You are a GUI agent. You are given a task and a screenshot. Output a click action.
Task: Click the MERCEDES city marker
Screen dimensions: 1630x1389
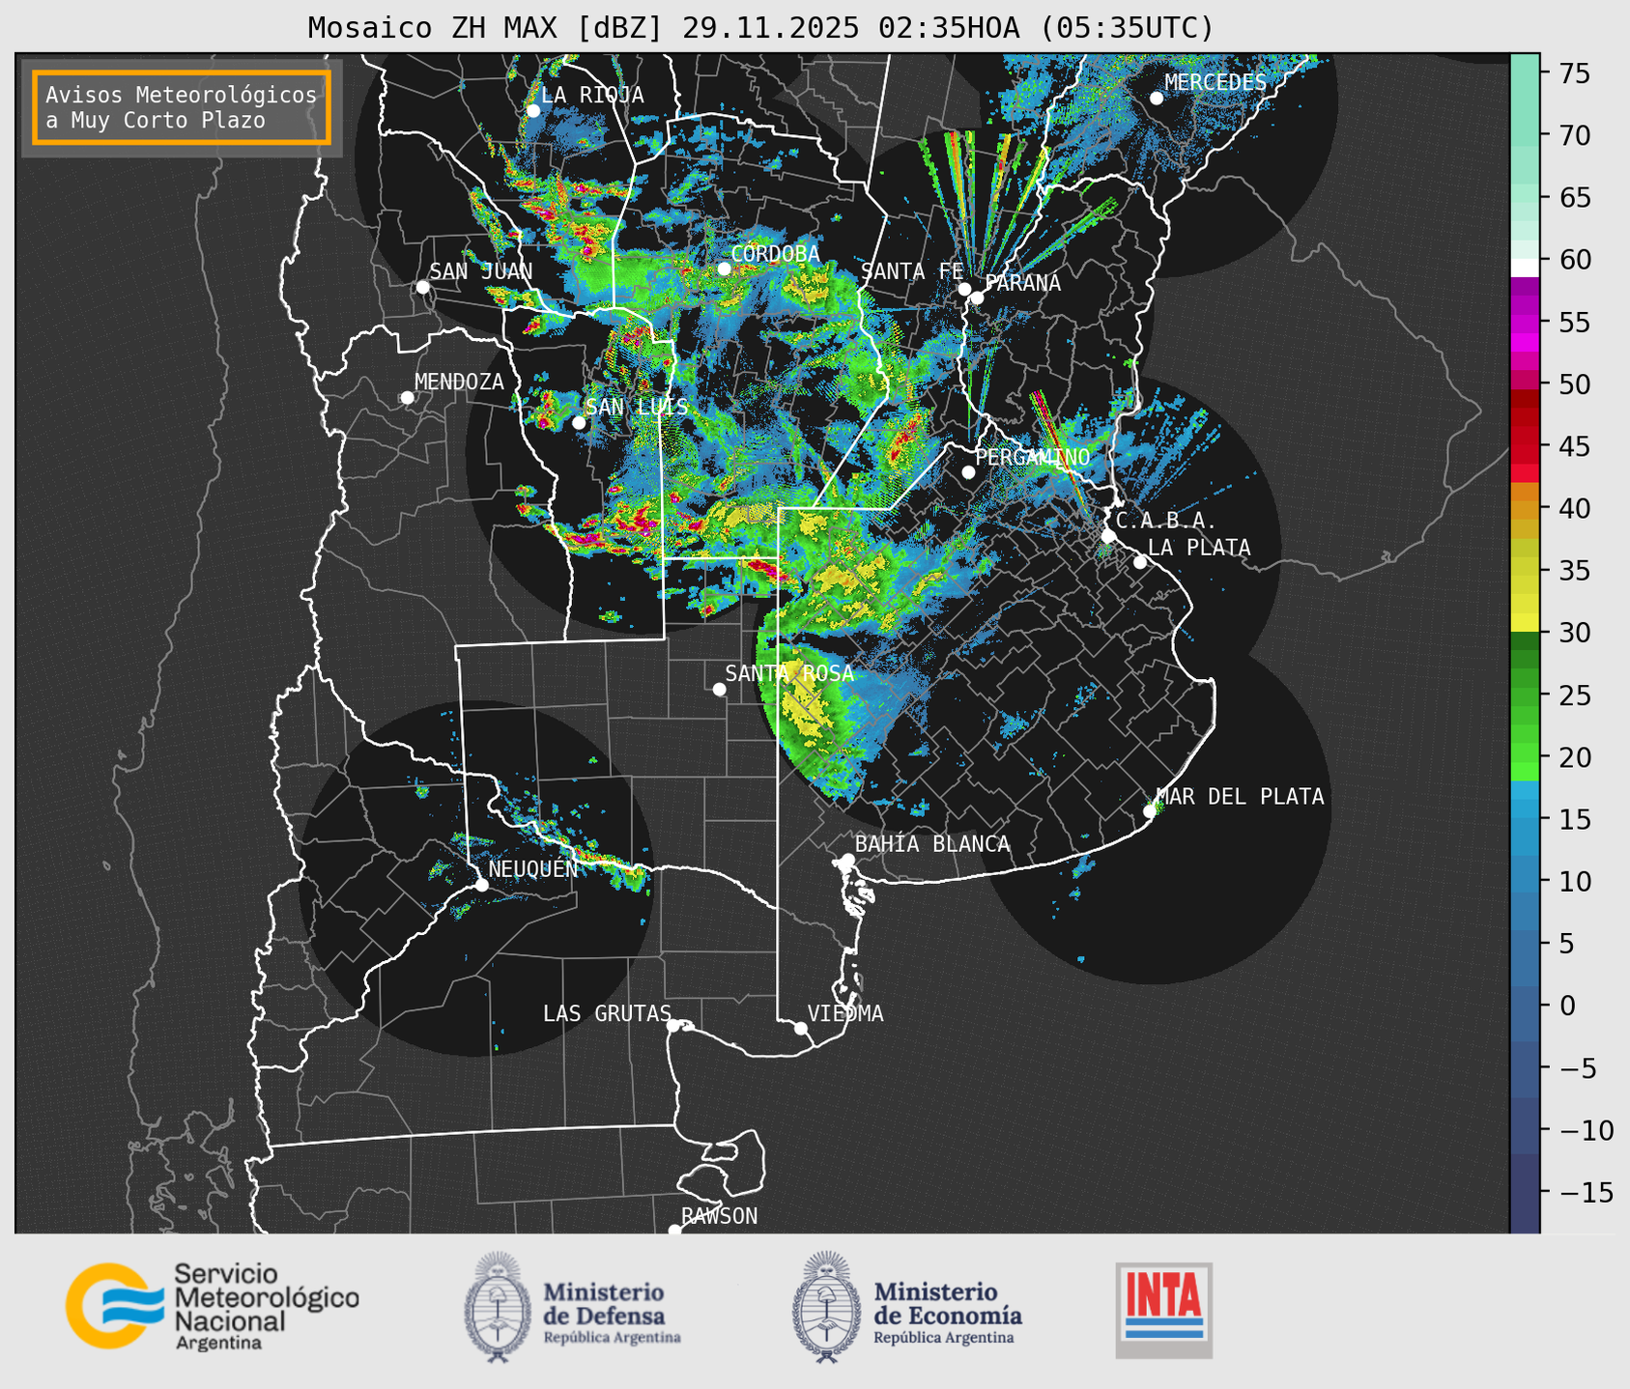1157,99
